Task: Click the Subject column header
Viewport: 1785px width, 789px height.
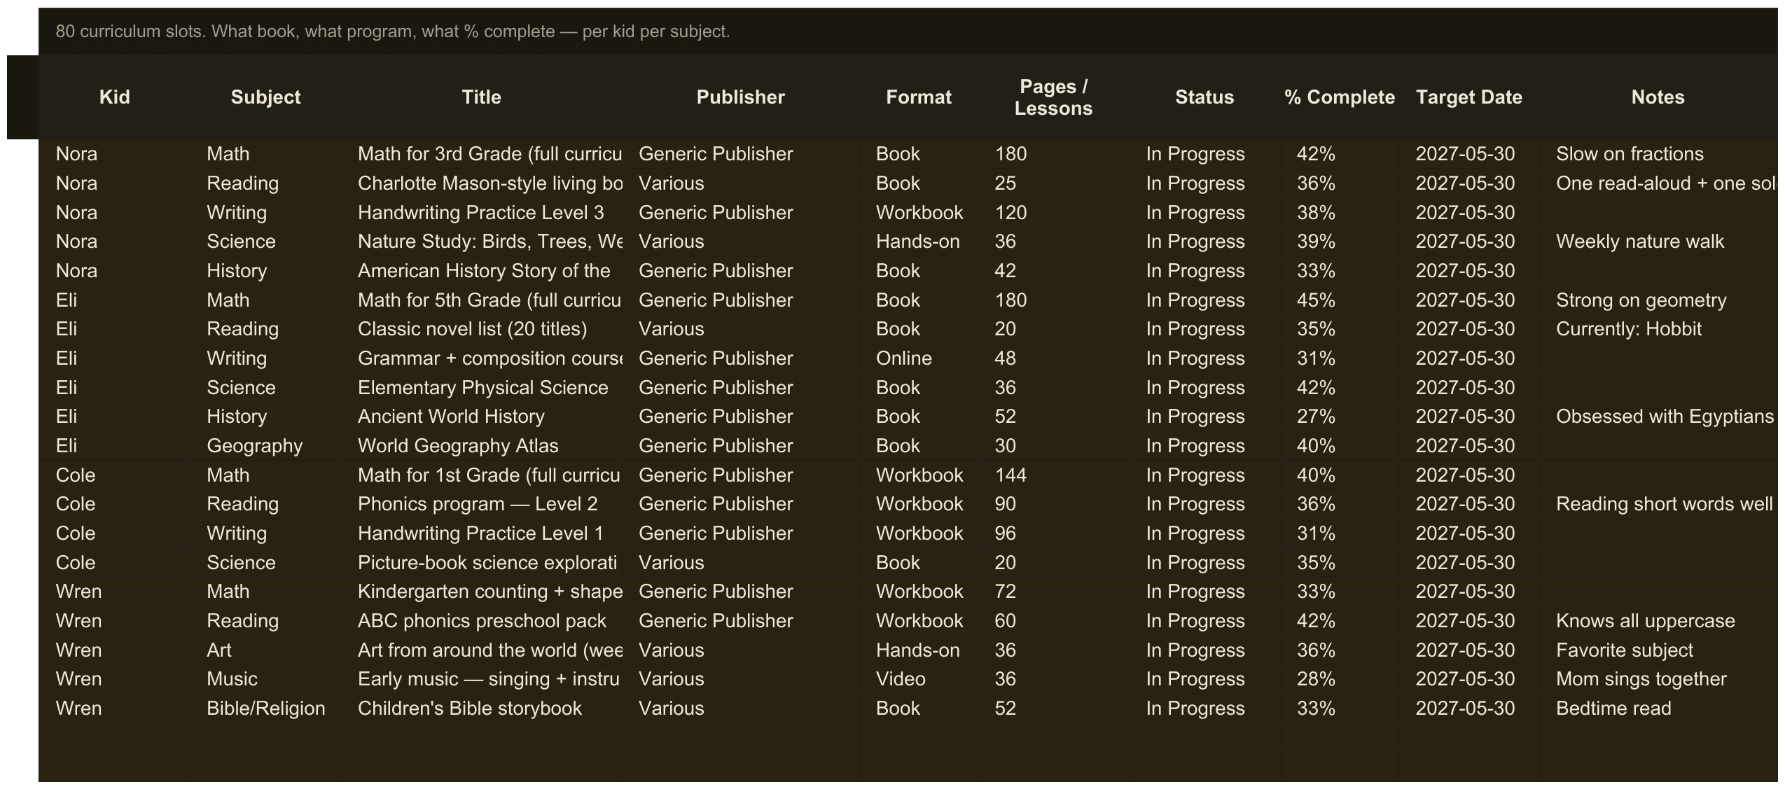Action: (265, 97)
